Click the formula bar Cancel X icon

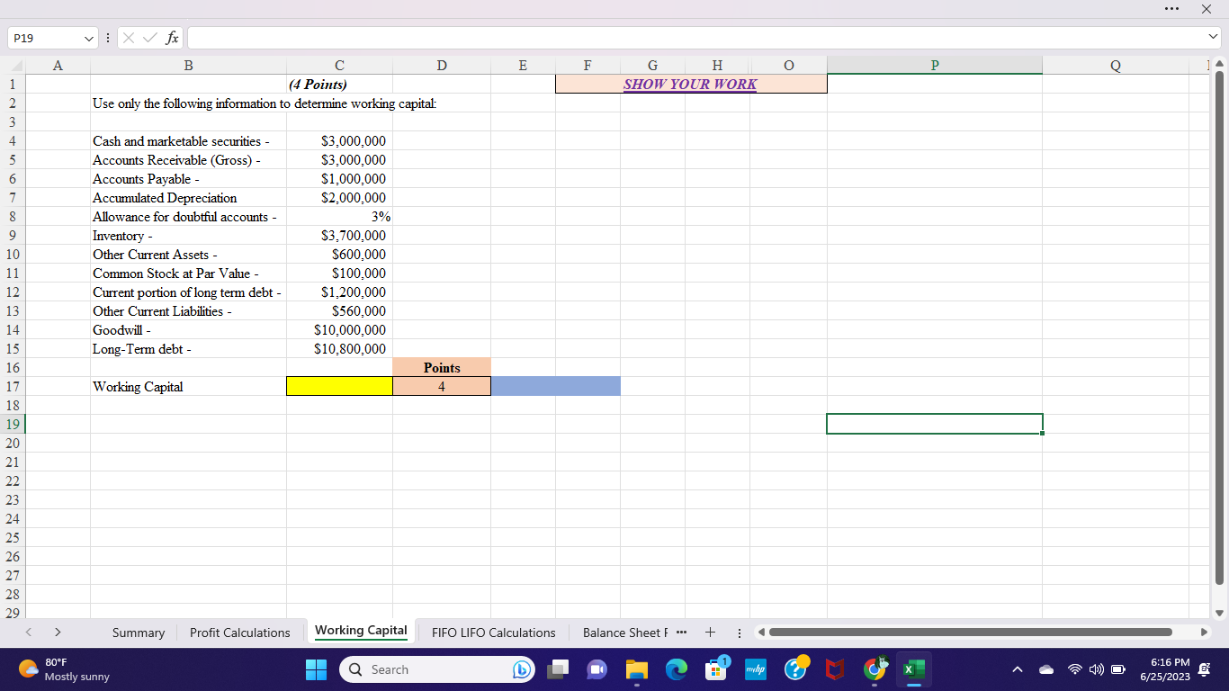[129, 38]
